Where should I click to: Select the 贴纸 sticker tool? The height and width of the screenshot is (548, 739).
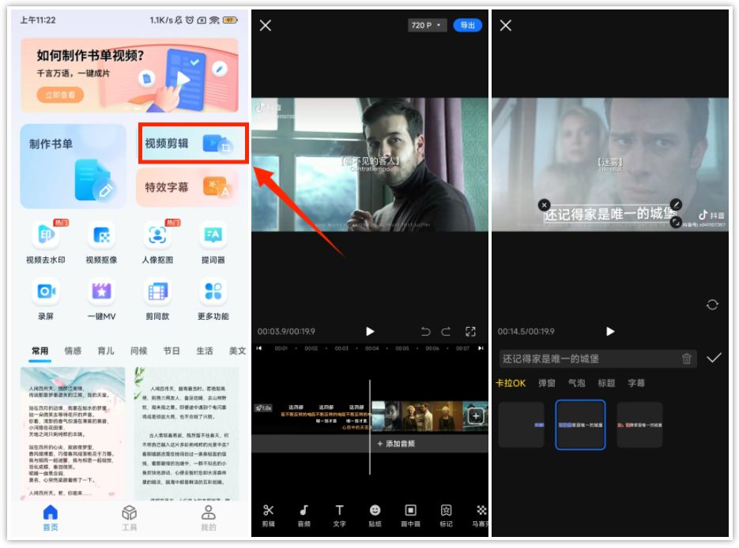click(375, 516)
